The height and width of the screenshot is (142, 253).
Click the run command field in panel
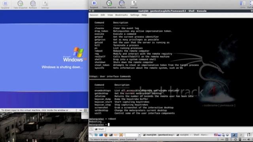[x=132, y=135]
